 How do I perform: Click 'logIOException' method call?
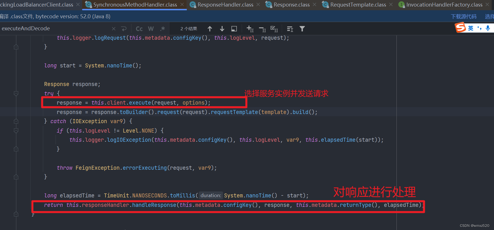[129, 140]
